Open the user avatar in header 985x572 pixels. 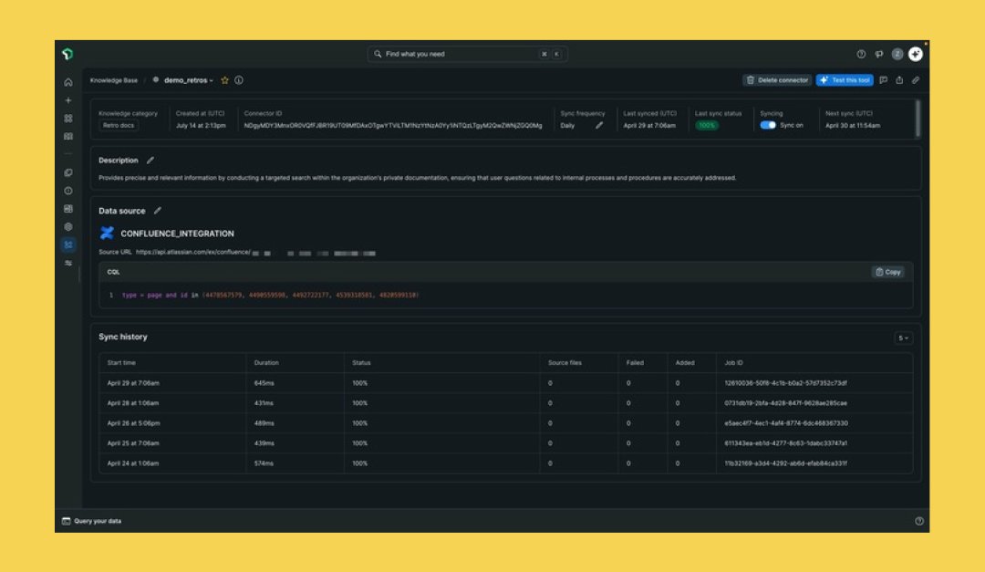tap(897, 54)
